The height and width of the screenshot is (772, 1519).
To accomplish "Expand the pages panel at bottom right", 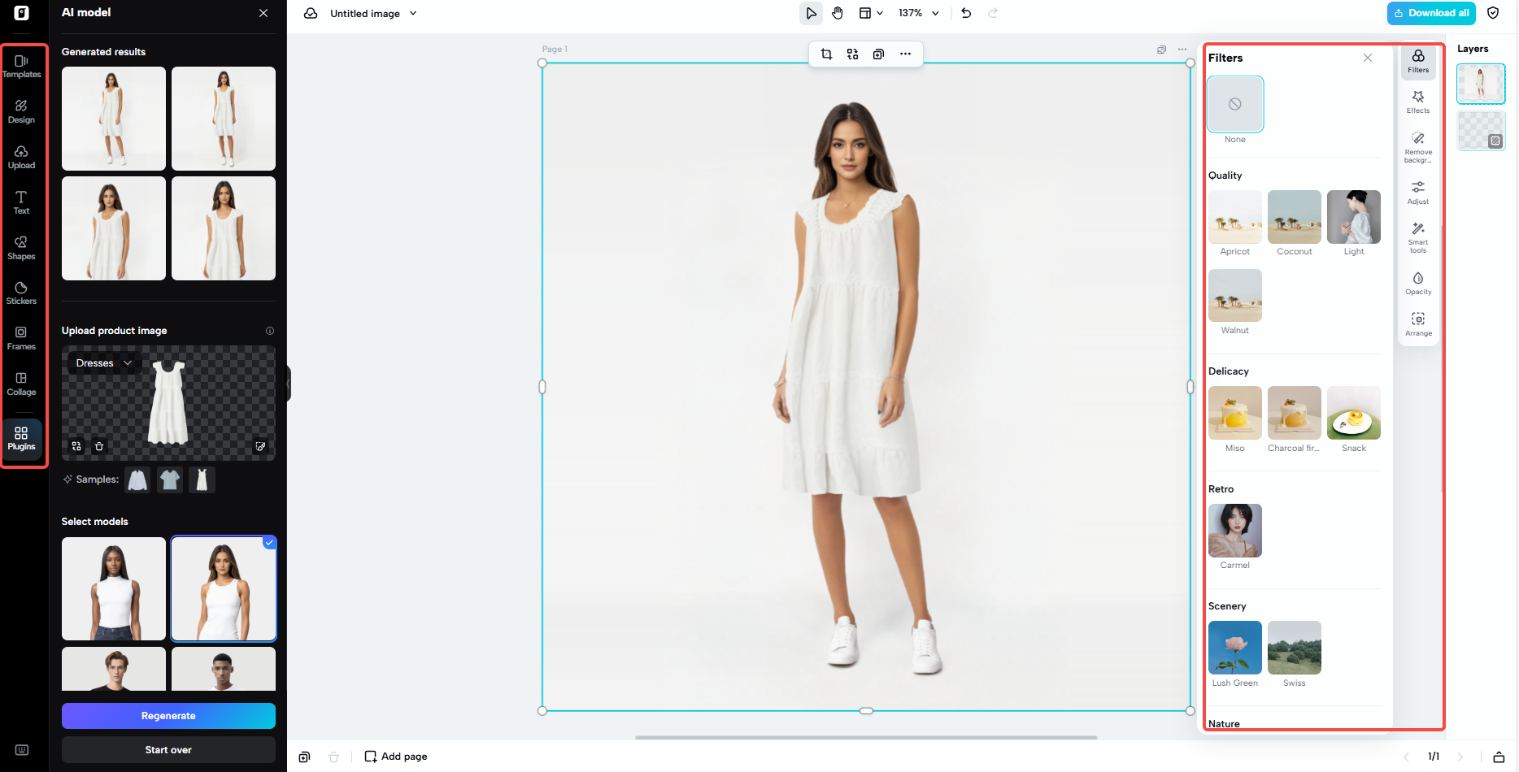I will click(1499, 757).
